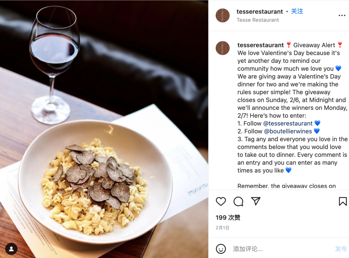Follow tesserestaurant with 关注 button
349x258 pixels.
(x=297, y=11)
